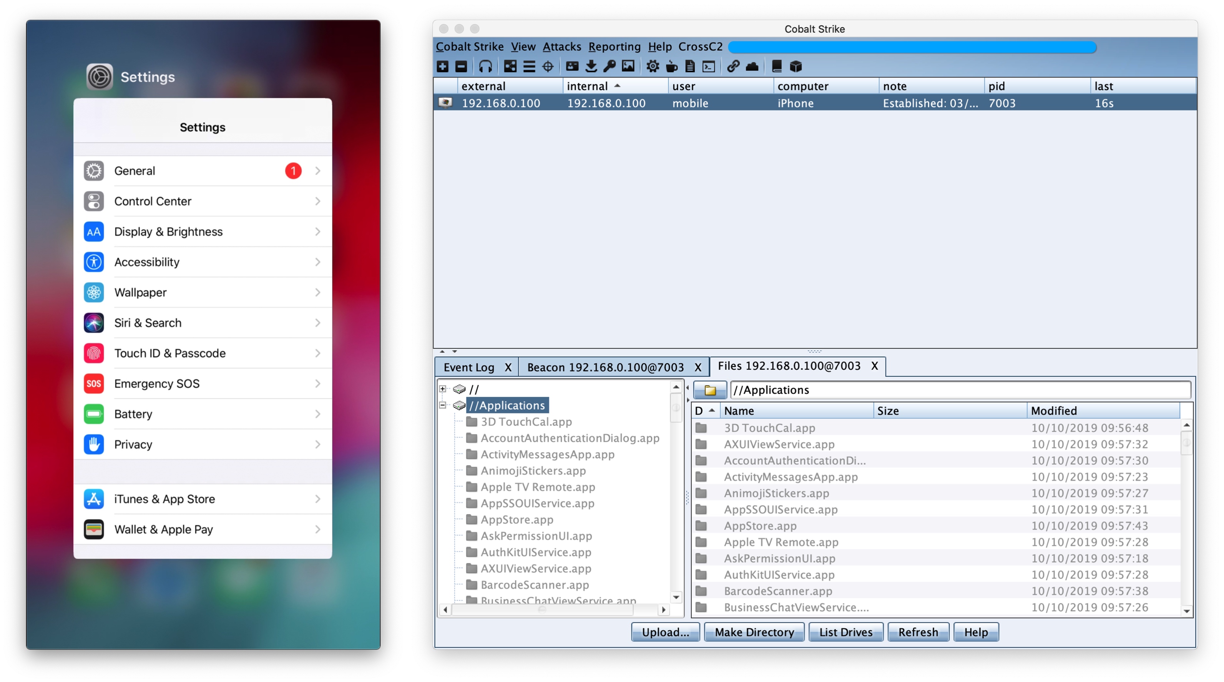Click the //Applications path input field
The width and height of the screenshot is (1224, 682).
[960, 390]
